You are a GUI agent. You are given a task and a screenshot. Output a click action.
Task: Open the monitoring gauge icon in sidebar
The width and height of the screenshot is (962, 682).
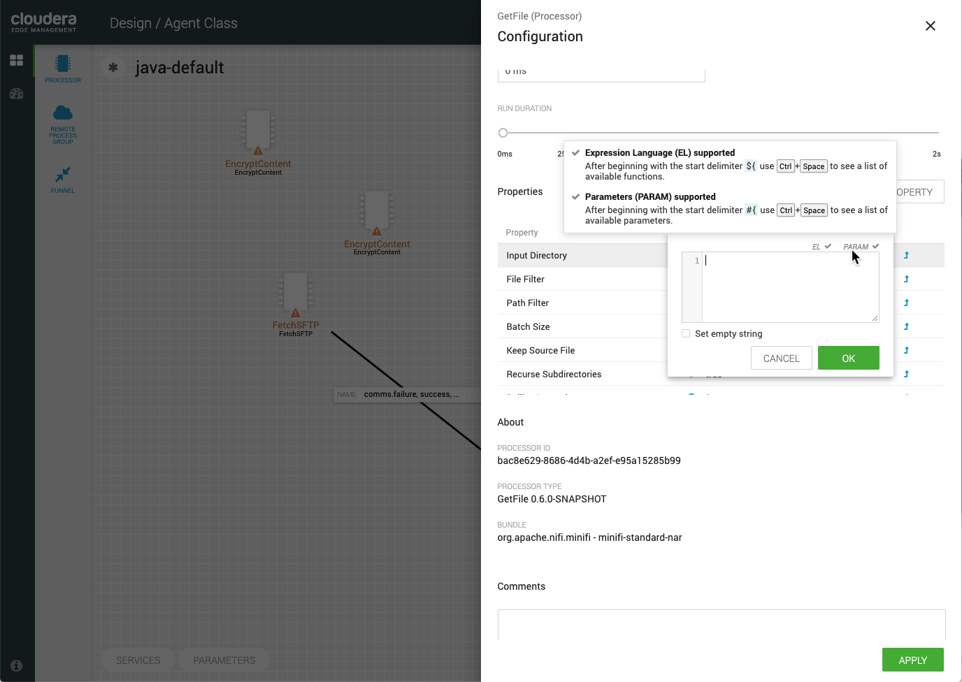tap(17, 94)
